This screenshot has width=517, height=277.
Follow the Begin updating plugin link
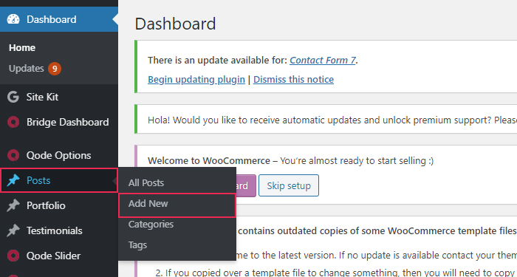point(196,80)
